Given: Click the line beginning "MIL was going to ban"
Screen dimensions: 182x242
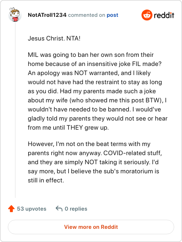Looking at the screenshot, I should click(91, 55).
